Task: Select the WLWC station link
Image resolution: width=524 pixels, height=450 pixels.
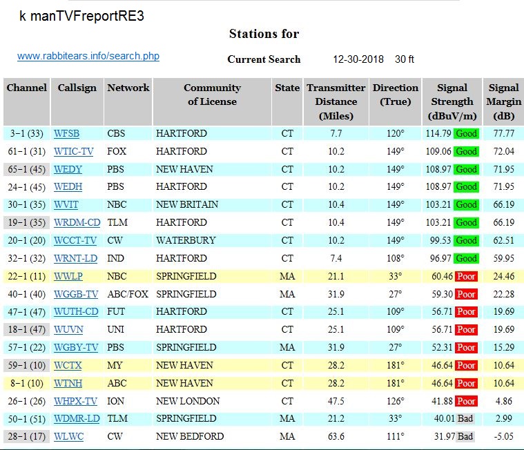Action: click(68, 436)
